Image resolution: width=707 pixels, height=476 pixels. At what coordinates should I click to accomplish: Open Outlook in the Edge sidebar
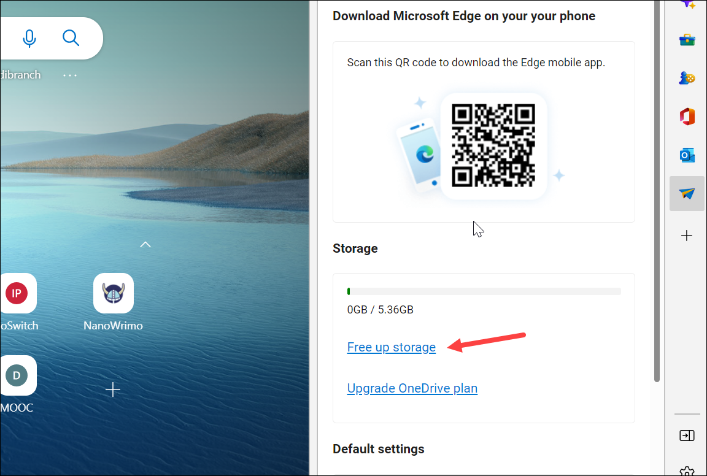click(x=687, y=155)
